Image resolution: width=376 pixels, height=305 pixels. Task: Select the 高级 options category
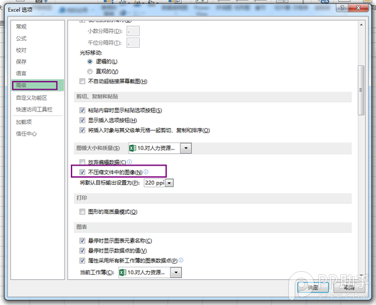(38, 85)
